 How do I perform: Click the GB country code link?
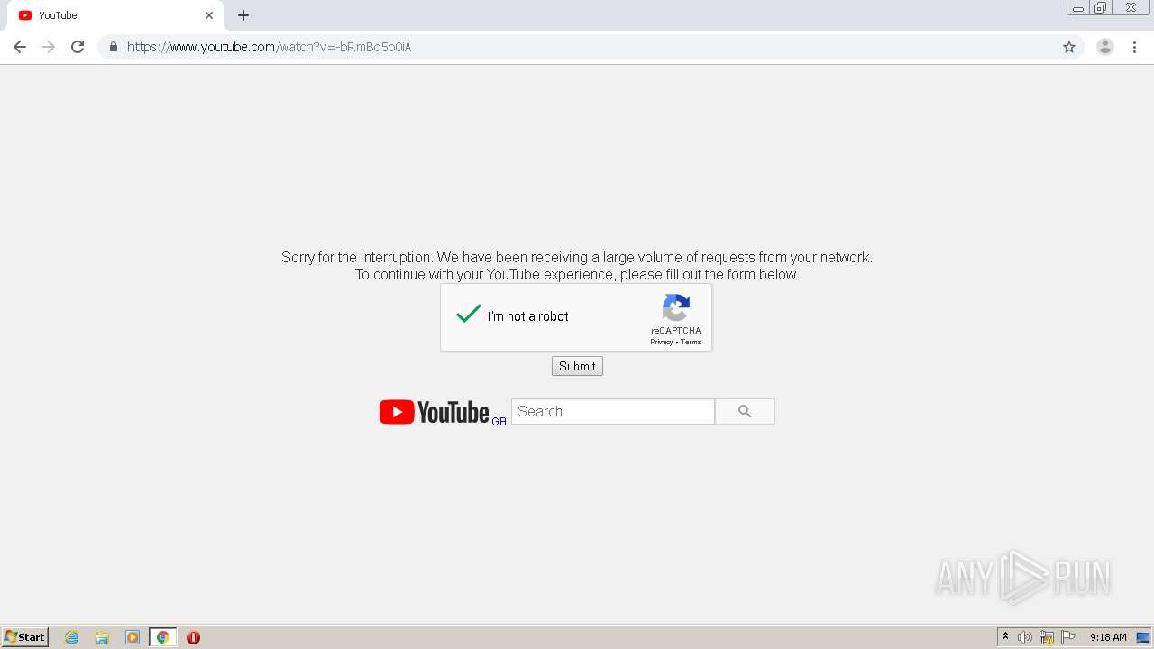point(499,421)
